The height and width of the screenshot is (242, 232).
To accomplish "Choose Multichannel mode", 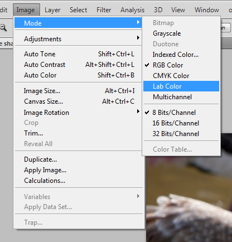I will [181, 97].
